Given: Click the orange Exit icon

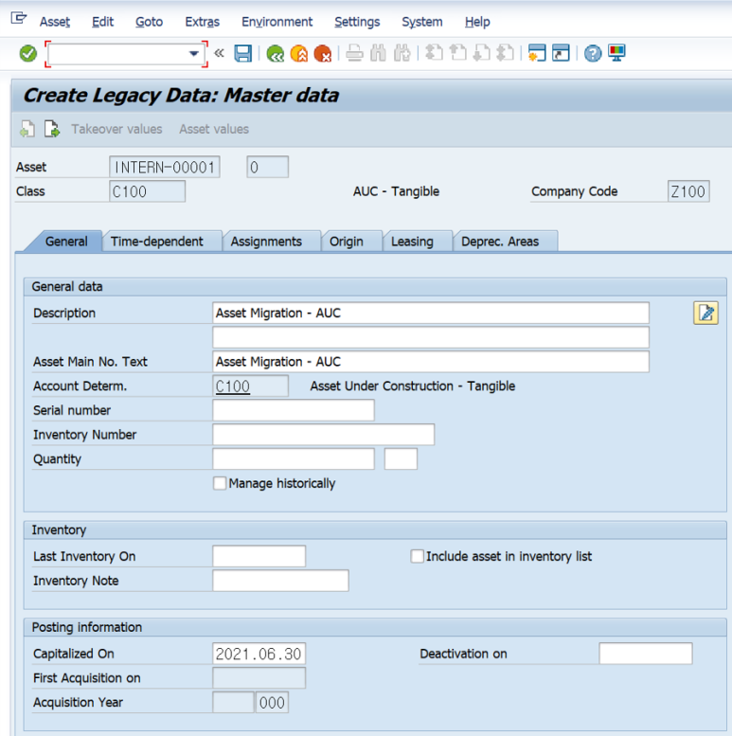Looking at the screenshot, I should click(x=299, y=53).
